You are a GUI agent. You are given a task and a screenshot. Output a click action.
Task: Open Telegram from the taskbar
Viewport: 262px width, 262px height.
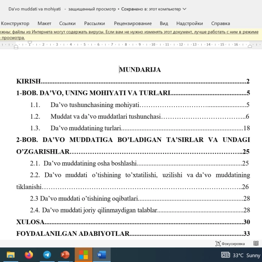click(47, 255)
